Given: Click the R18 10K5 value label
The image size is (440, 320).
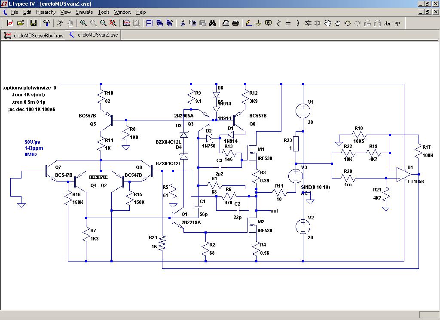Looking at the screenshot, I should pos(359,141).
